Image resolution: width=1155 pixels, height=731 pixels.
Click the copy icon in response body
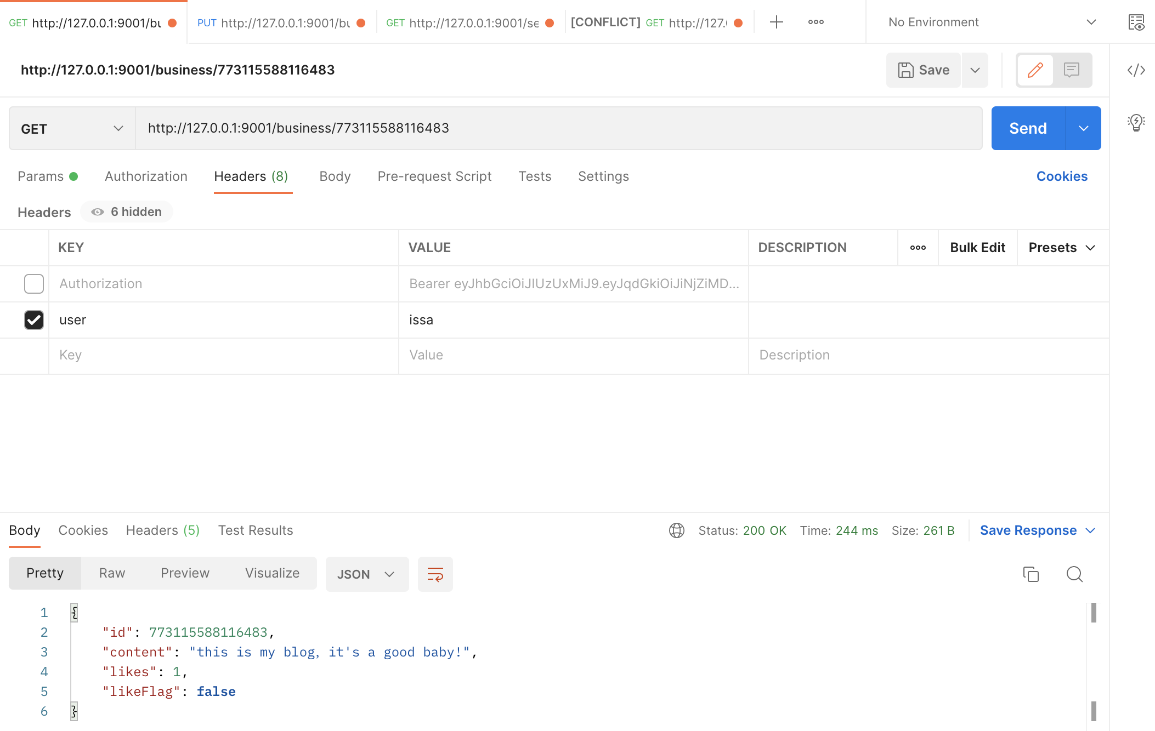tap(1031, 574)
